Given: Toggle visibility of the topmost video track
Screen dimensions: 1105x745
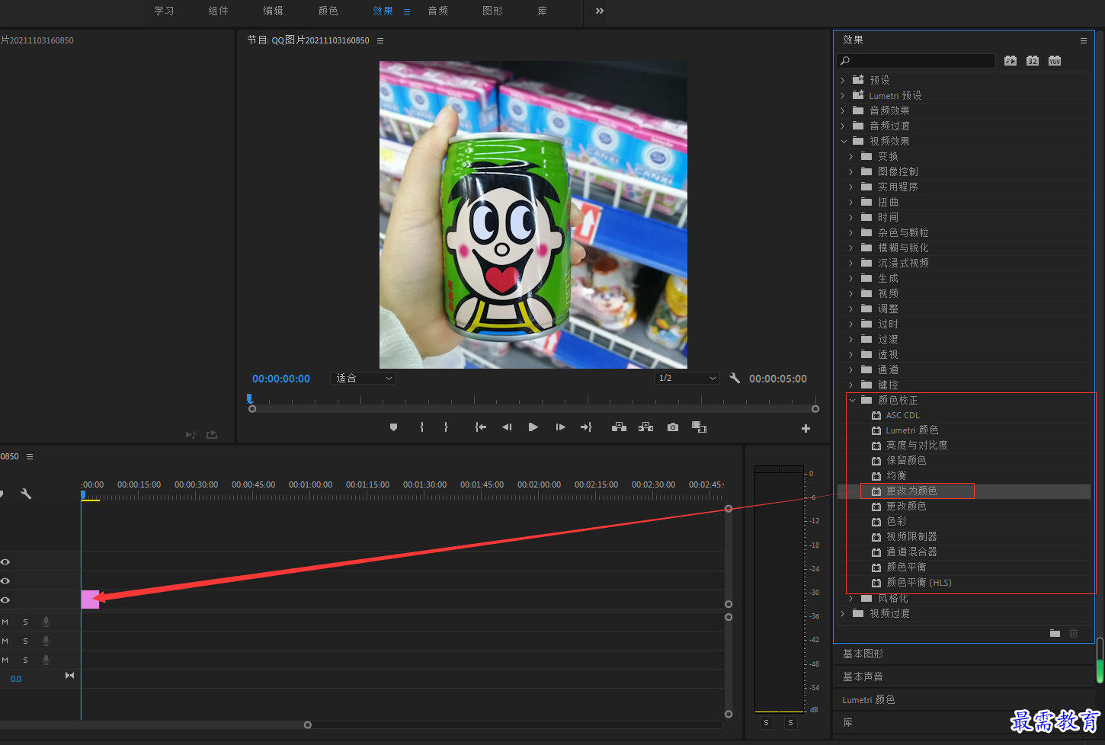Looking at the screenshot, I should (x=5, y=561).
